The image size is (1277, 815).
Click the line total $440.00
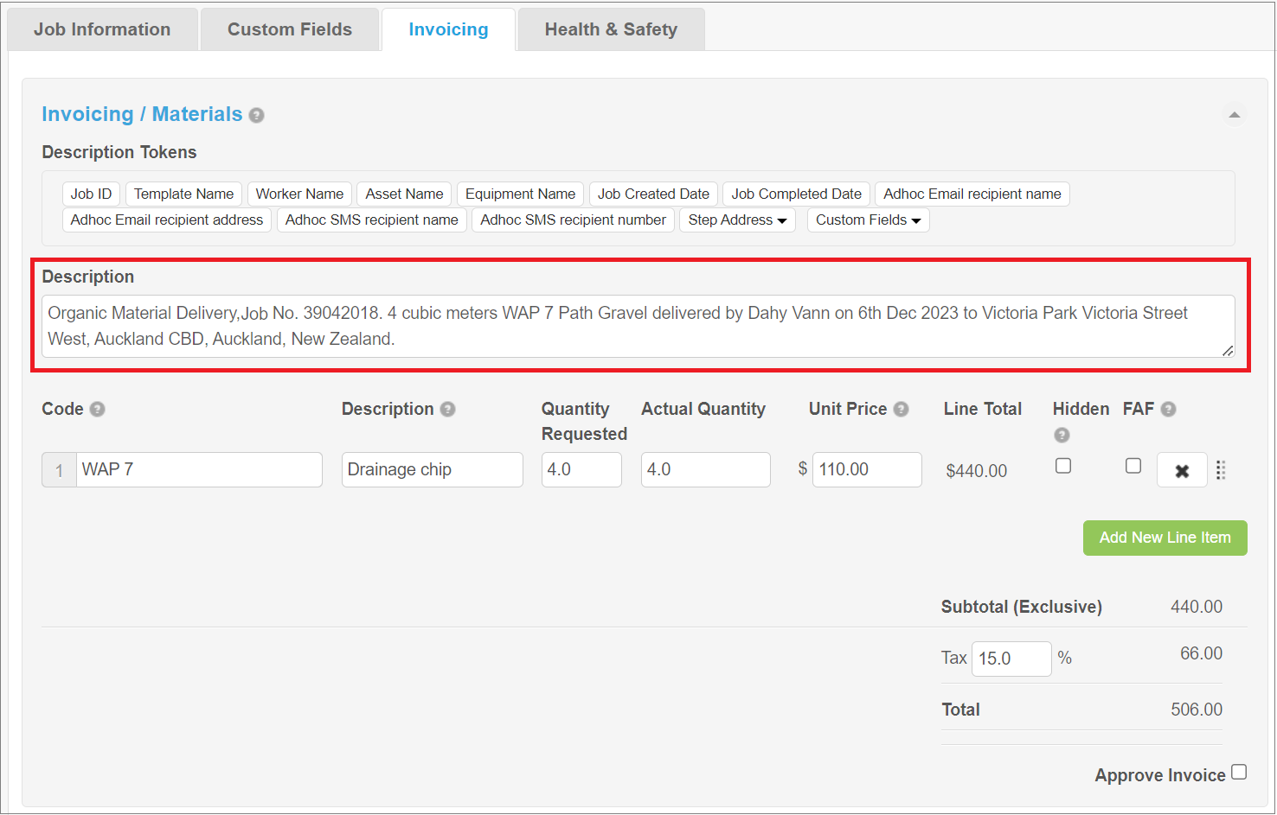point(976,471)
